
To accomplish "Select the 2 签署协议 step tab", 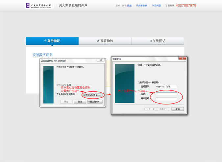I will (x=105, y=41).
